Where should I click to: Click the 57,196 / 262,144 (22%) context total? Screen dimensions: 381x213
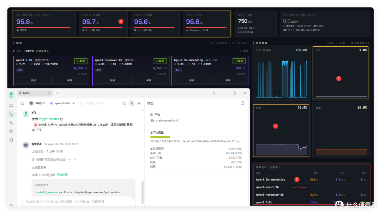coord(164,141)
